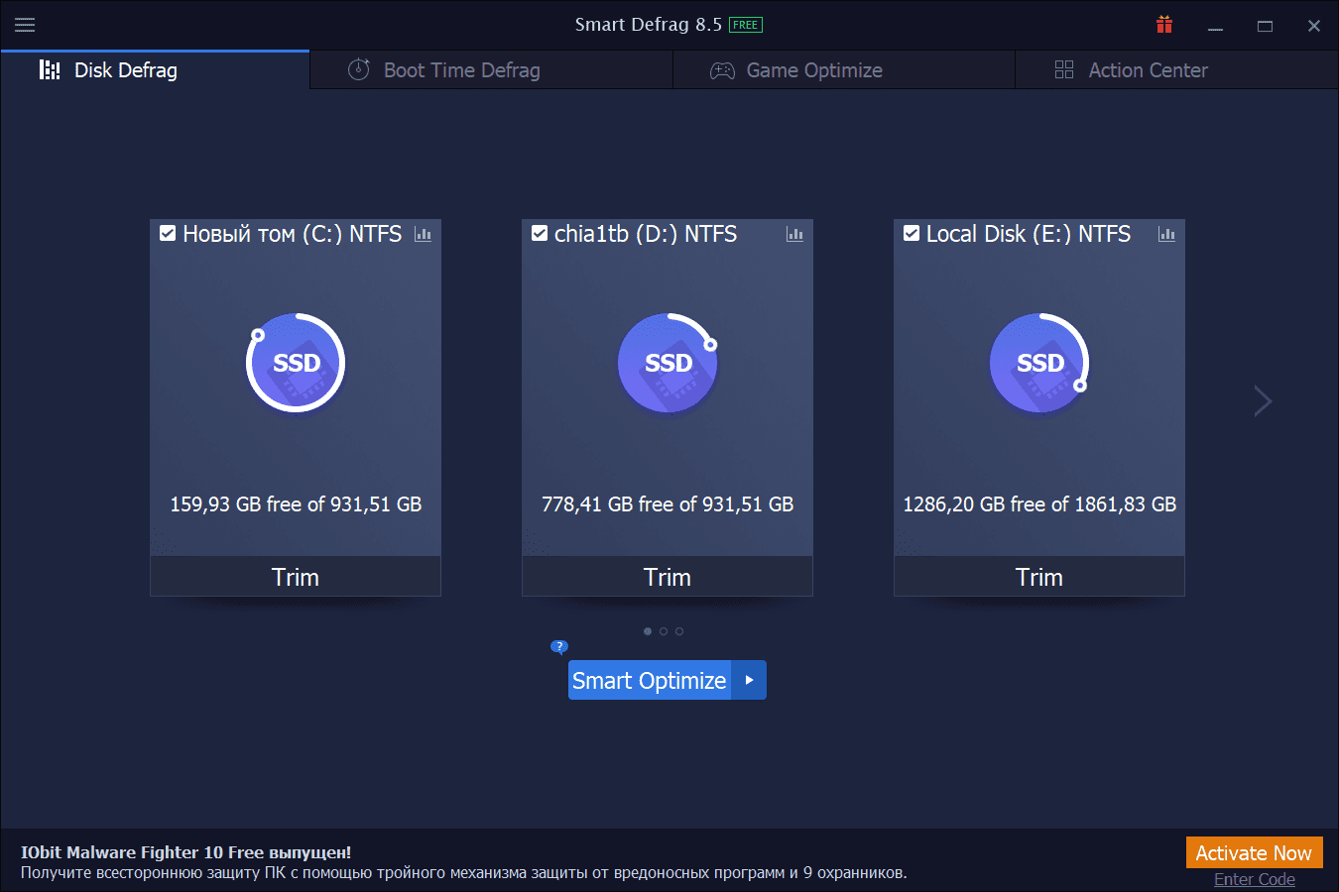Click the Local Disk (E:) NTFS title

click(x=1029, y=234)
